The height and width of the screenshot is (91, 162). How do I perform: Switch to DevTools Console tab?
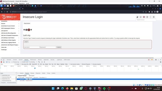15,60
